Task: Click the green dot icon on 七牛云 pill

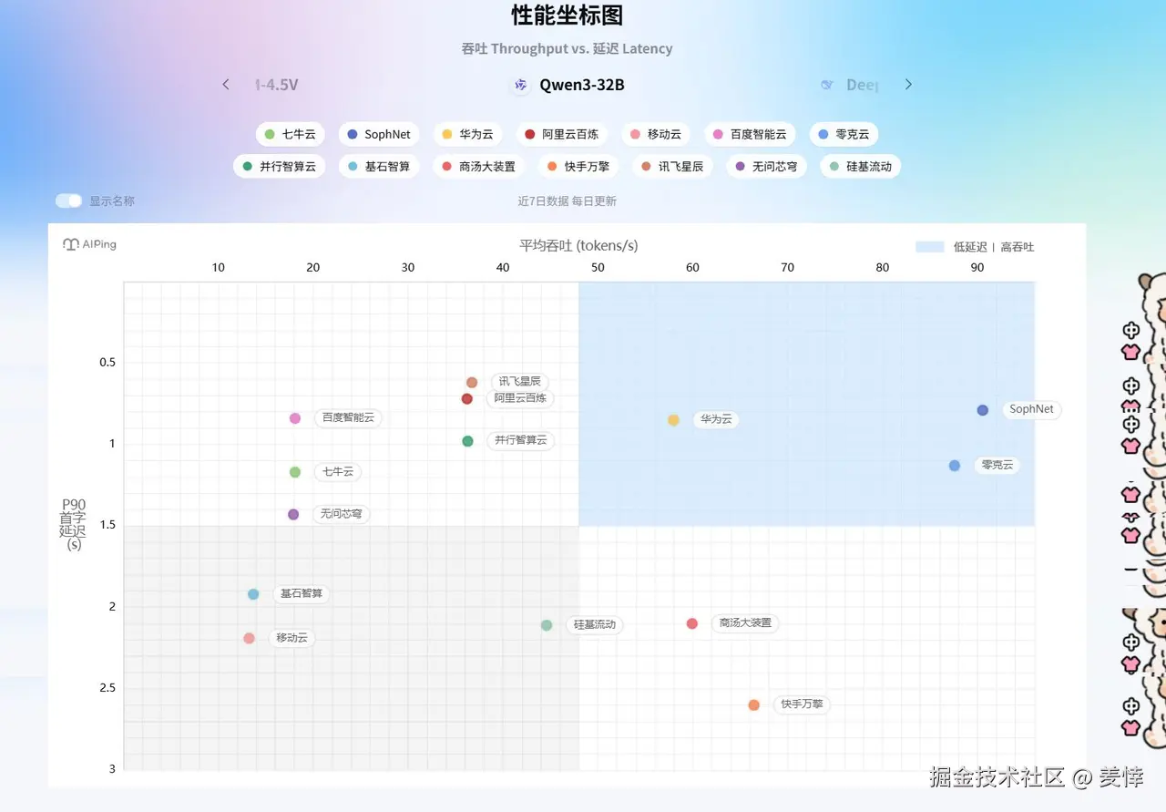Action: point(270,134)
